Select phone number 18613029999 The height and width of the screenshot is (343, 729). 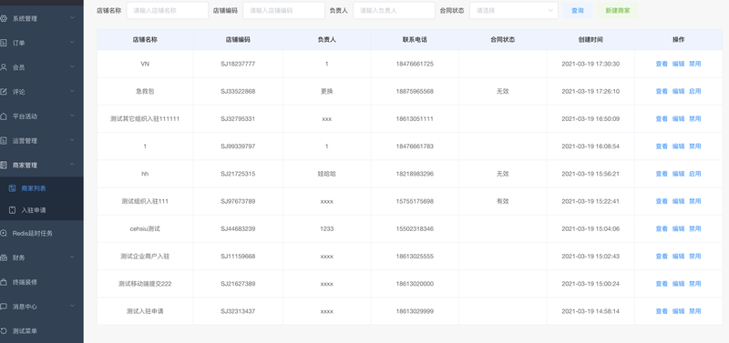tap(415, 311)
